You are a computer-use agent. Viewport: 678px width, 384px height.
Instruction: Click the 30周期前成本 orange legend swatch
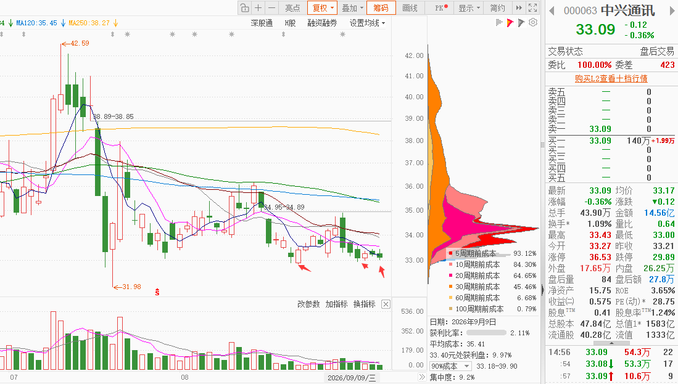coord(450,287)
